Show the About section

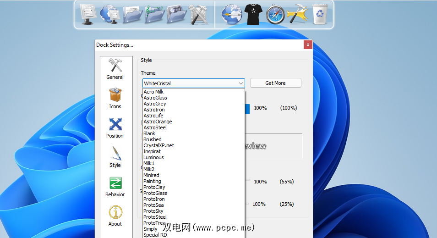(x=115, y=216)
